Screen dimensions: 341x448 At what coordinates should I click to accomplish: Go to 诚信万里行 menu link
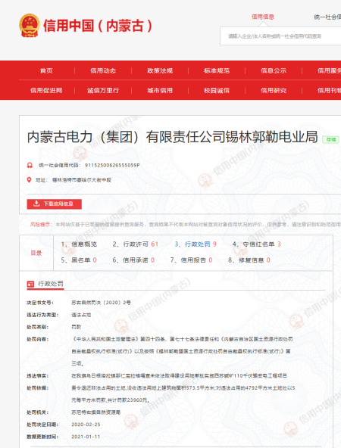[103, 90]
